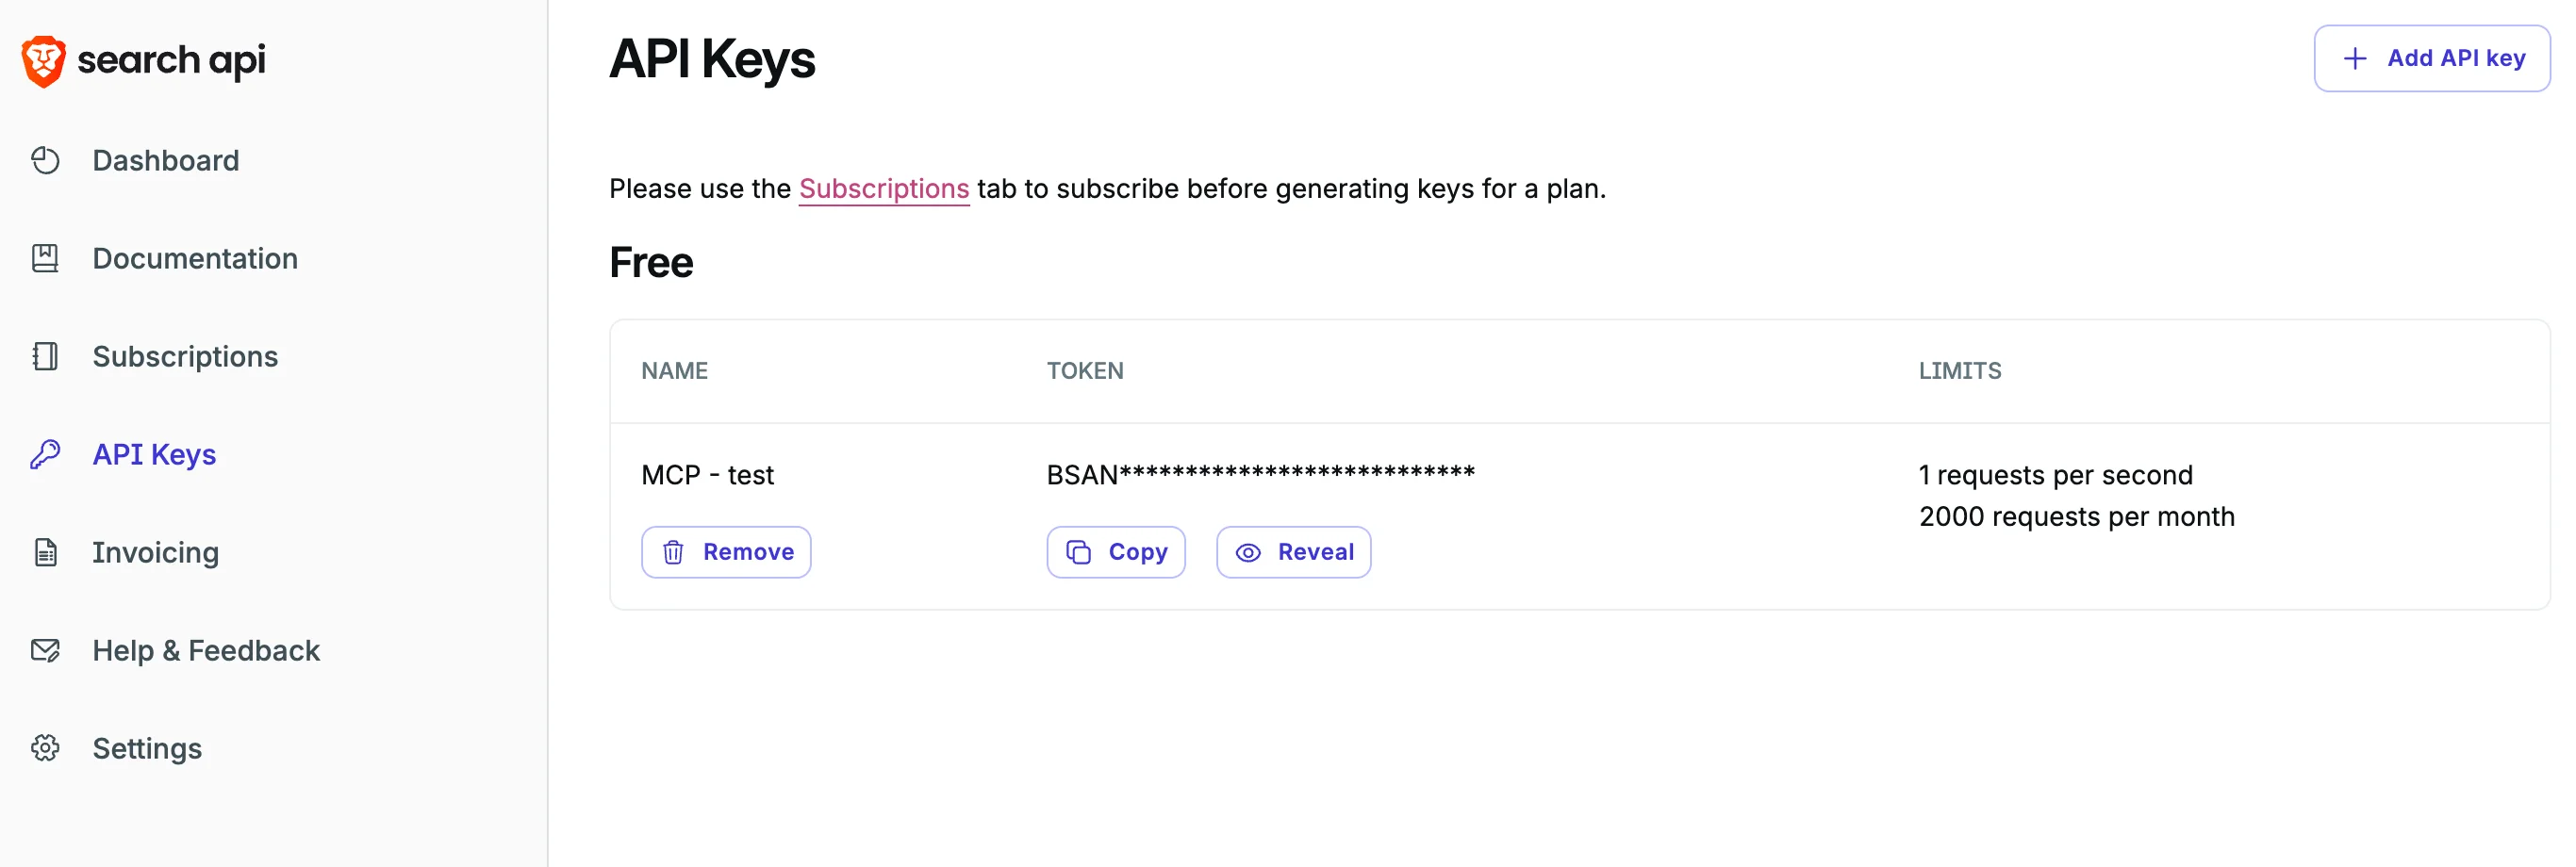The height and width of the screenshot is (867, 2576).
Task: Follow the Subscriptions link in the notice
Action: pos(883,188)
